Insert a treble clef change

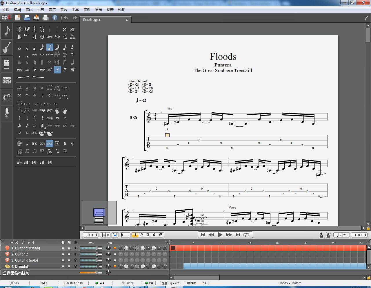click(x=19, y=29)
